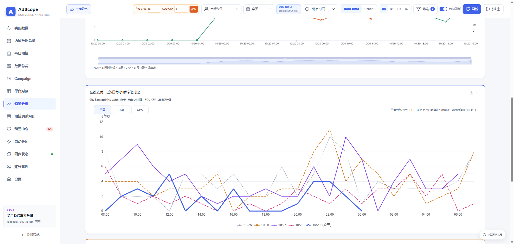Screen dimensions: 514x244
Task: Click the 刷新 refresh button
Action: tap(472, 9)
